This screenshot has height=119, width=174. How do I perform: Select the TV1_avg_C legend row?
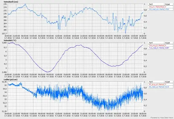point(160,46)
